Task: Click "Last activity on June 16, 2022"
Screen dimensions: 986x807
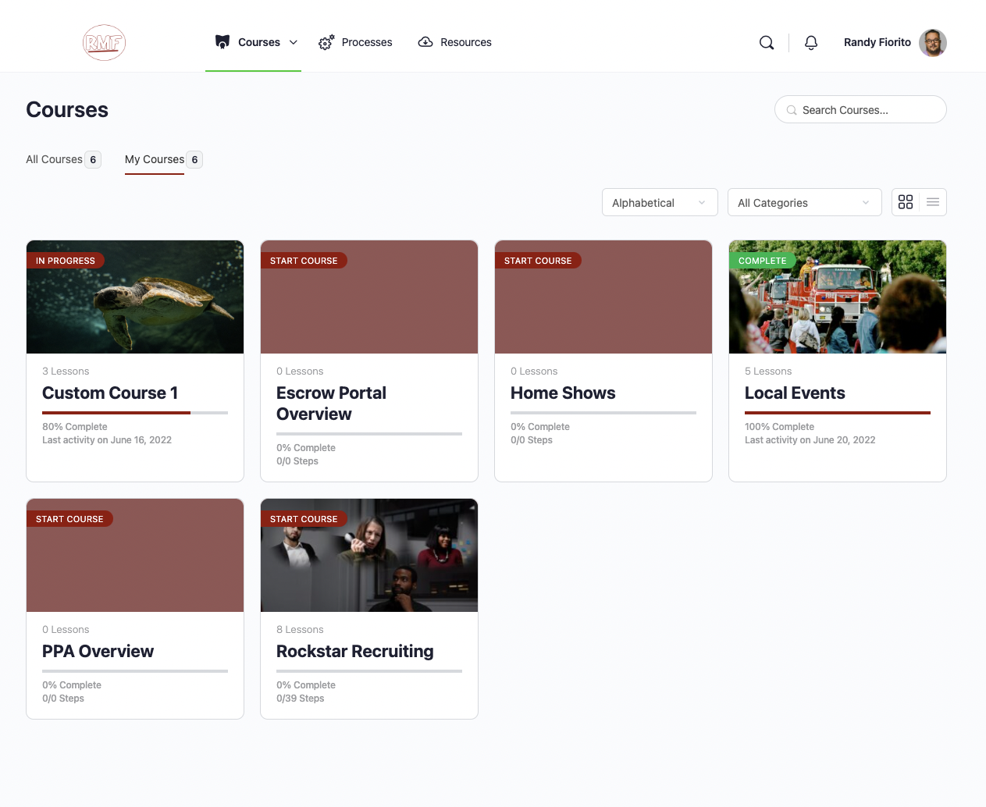Action: 107,440
